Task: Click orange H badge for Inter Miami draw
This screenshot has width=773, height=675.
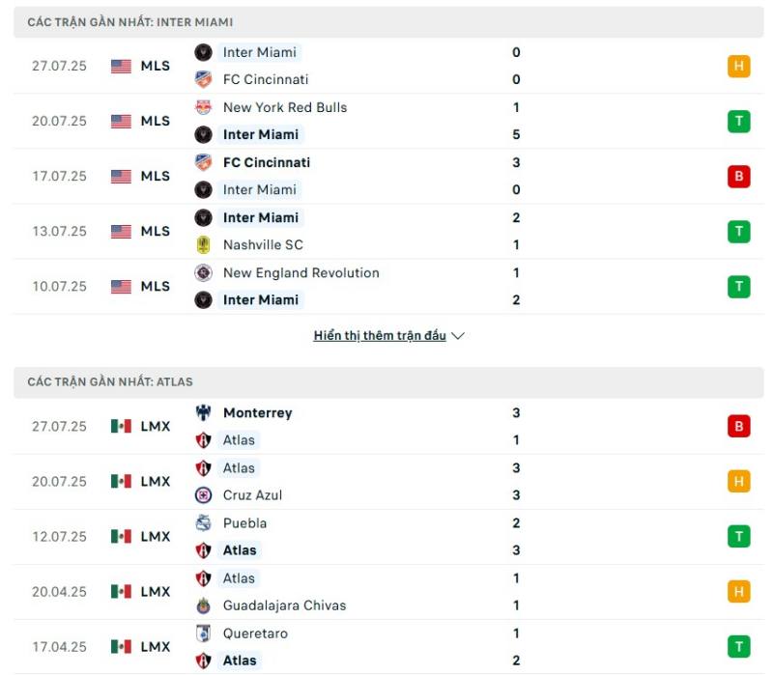Action: point(738,66)
